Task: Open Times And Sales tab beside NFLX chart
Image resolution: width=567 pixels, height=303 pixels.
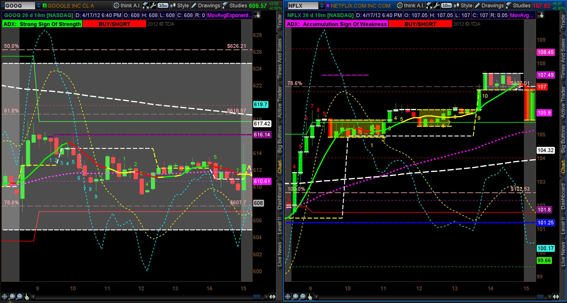Action: 563,58
